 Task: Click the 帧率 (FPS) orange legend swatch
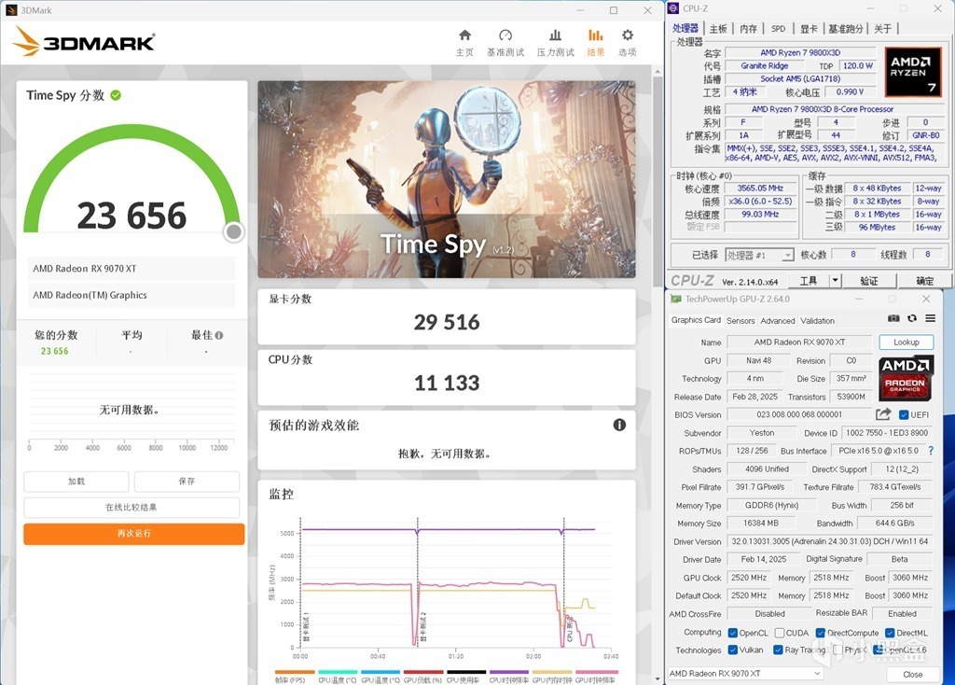coord(295,672)
